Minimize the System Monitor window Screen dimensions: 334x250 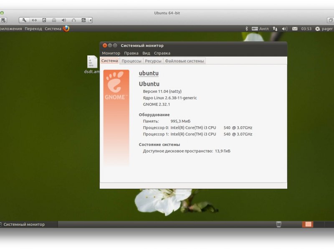[110, 45]
